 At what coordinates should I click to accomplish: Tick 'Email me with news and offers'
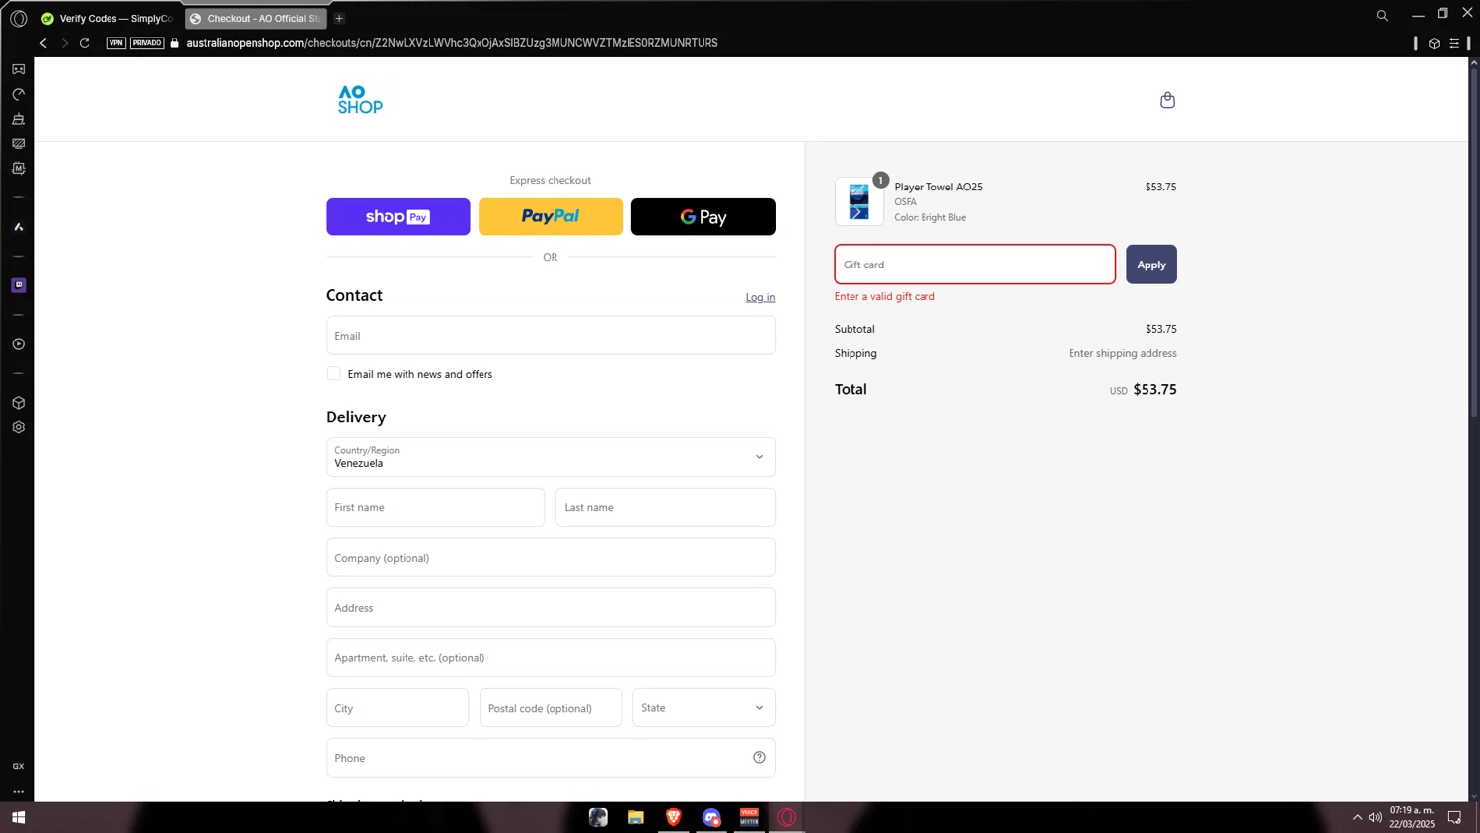333,373
